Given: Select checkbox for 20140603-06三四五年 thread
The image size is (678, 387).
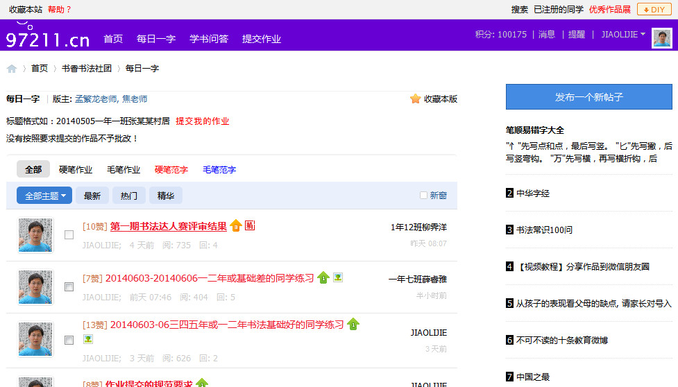Looking at the screenshot, I should tap(69, 341).
